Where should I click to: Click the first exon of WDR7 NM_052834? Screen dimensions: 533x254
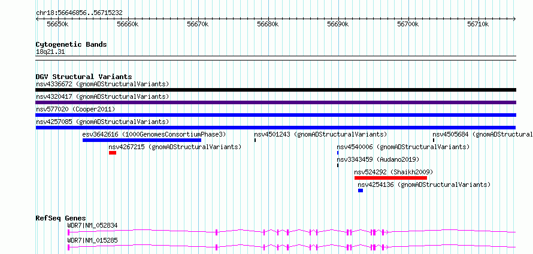[x=69, y=232]
